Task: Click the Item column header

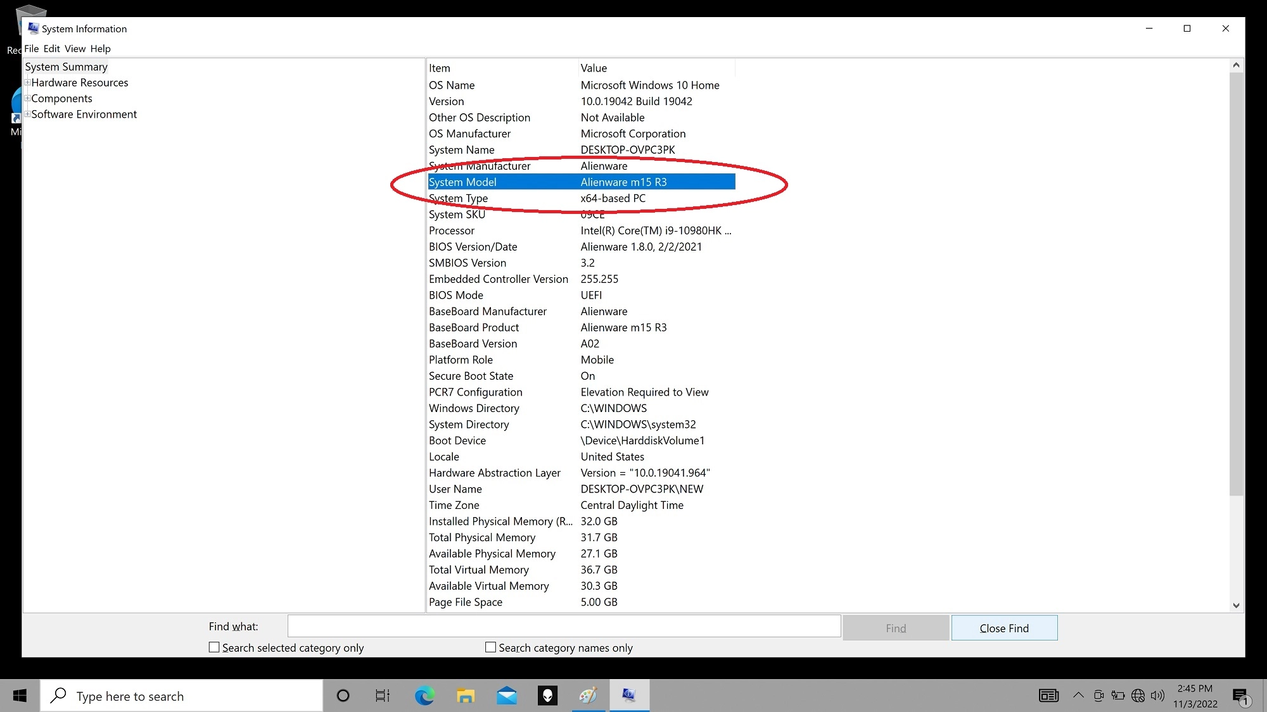Action: tap(502, 68)
